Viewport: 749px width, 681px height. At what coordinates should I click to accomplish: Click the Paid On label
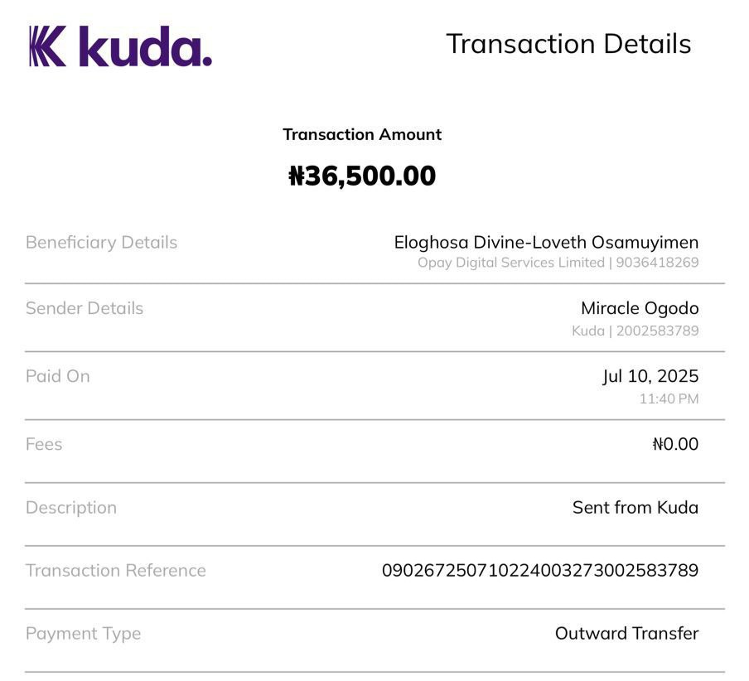coord(58,376)
